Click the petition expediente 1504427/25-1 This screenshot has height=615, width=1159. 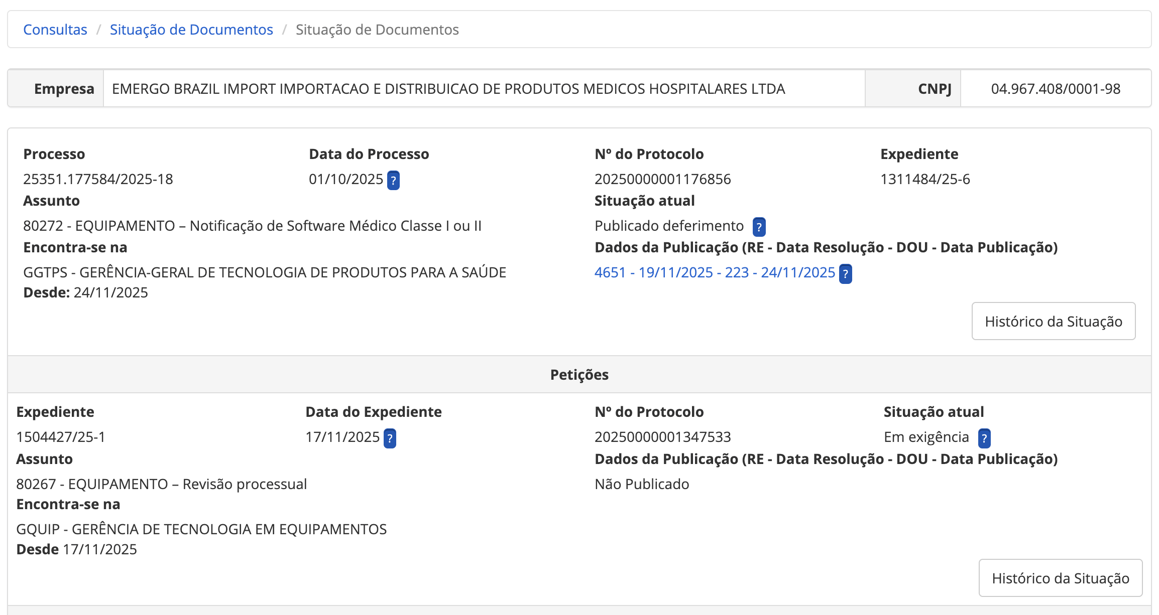[x=61, y=437]
